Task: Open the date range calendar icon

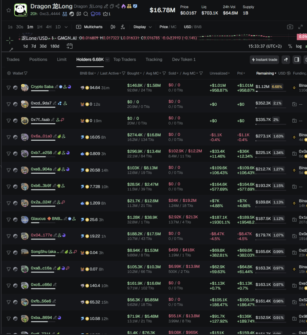Action: (x=69, y=46)
